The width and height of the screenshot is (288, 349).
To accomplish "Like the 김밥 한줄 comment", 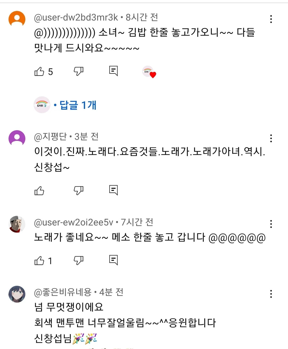I will [x=39, y=72].
